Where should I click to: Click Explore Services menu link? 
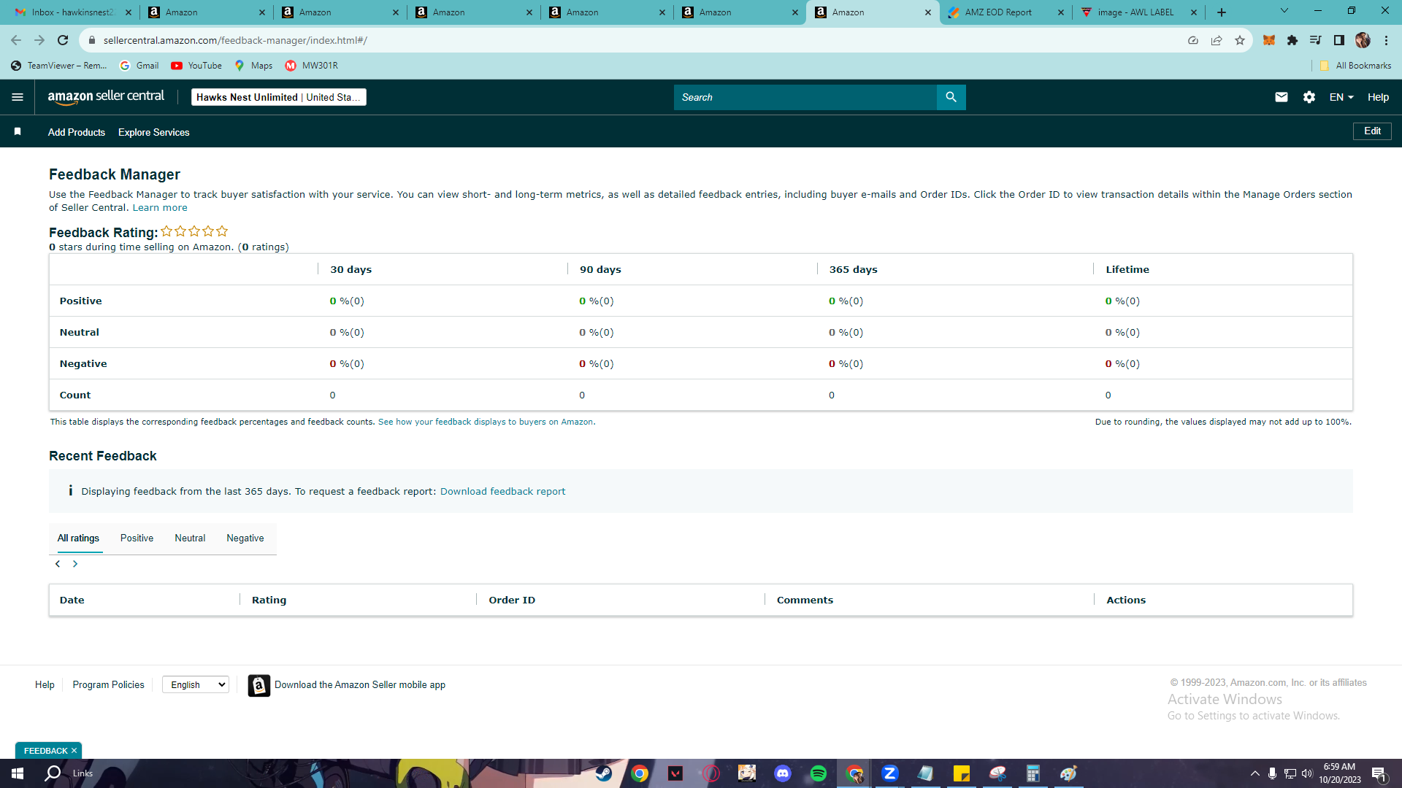pos(154,132)
